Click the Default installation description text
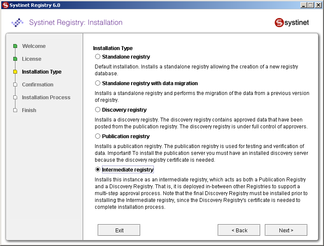Viewport: 324px width, 246px height. pos(196,70)
